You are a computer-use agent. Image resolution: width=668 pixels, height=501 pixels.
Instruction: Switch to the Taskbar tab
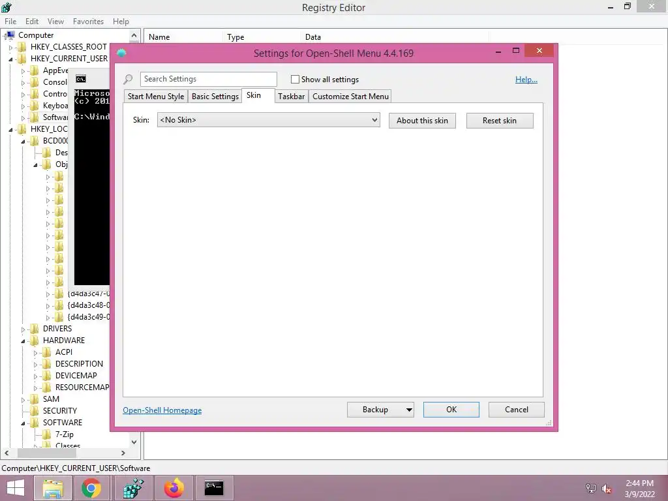pyautogui.click(x=292, y=97)
